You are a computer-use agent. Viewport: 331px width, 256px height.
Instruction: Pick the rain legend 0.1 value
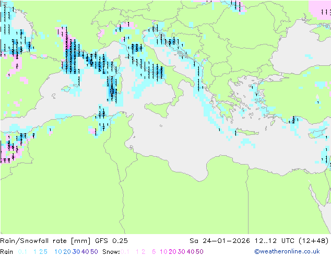coord(22,252)
